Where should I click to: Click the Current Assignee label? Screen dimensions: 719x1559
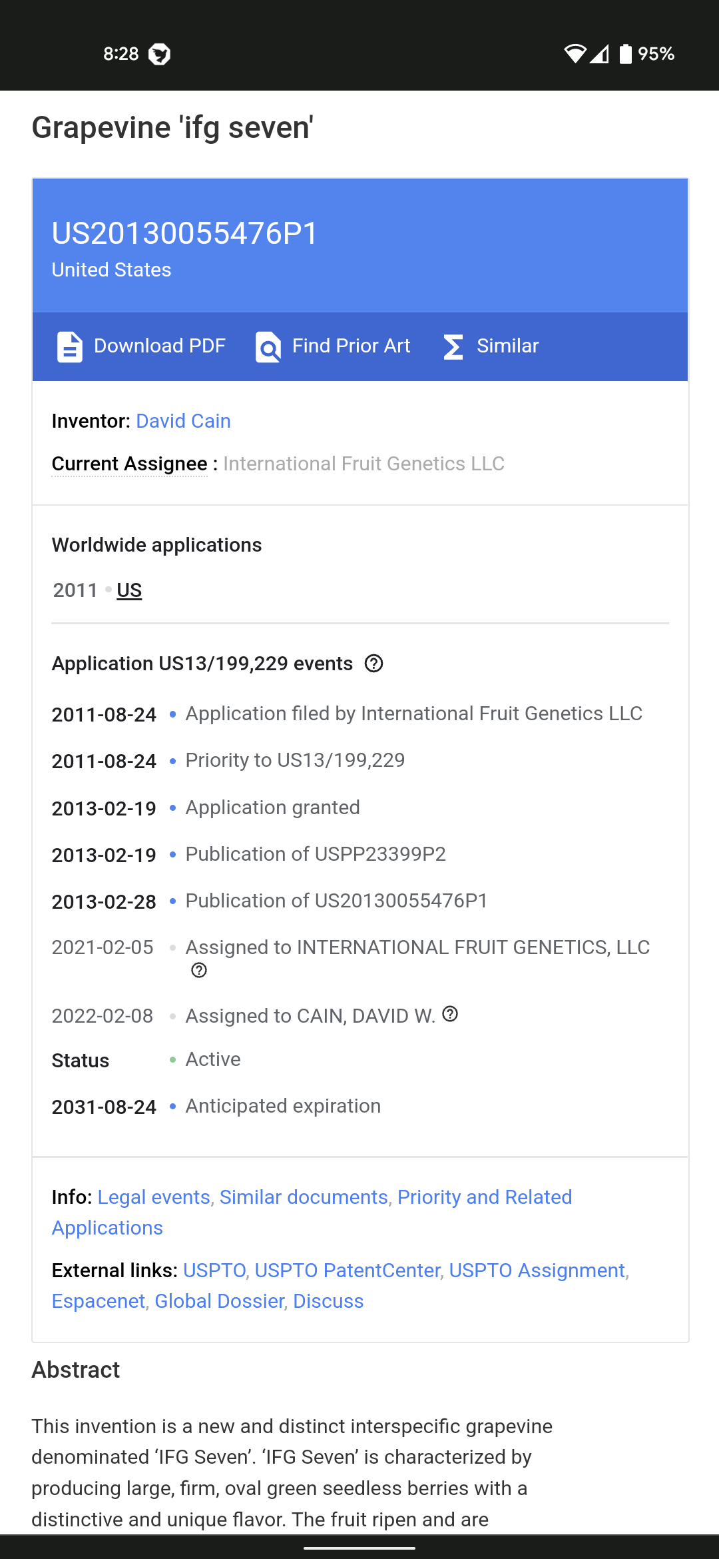click(130, 464)
